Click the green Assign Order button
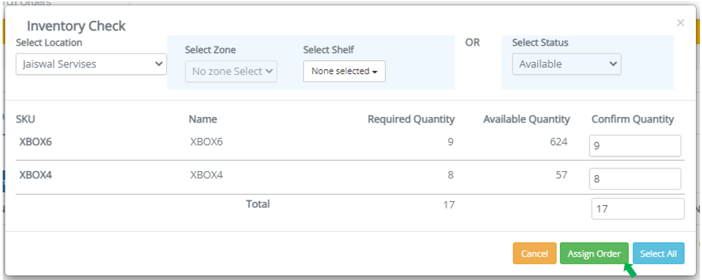The image size is (702, 280). click(x=593, y=254)
